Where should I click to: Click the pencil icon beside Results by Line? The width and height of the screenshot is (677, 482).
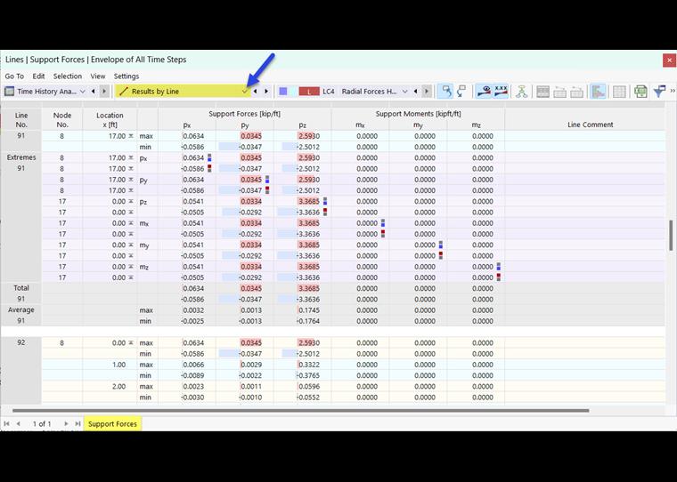tap(124, 92)
